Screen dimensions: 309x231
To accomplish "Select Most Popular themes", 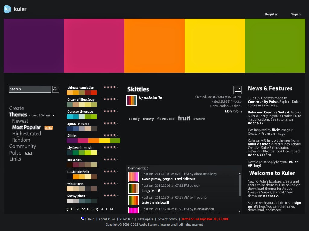I will (x=27, y=127).
